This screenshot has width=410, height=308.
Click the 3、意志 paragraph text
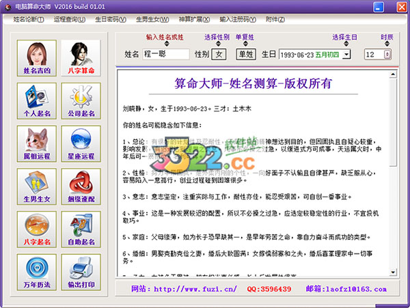237,197
